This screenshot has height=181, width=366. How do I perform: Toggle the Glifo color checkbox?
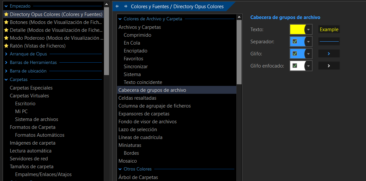point(295,54)
